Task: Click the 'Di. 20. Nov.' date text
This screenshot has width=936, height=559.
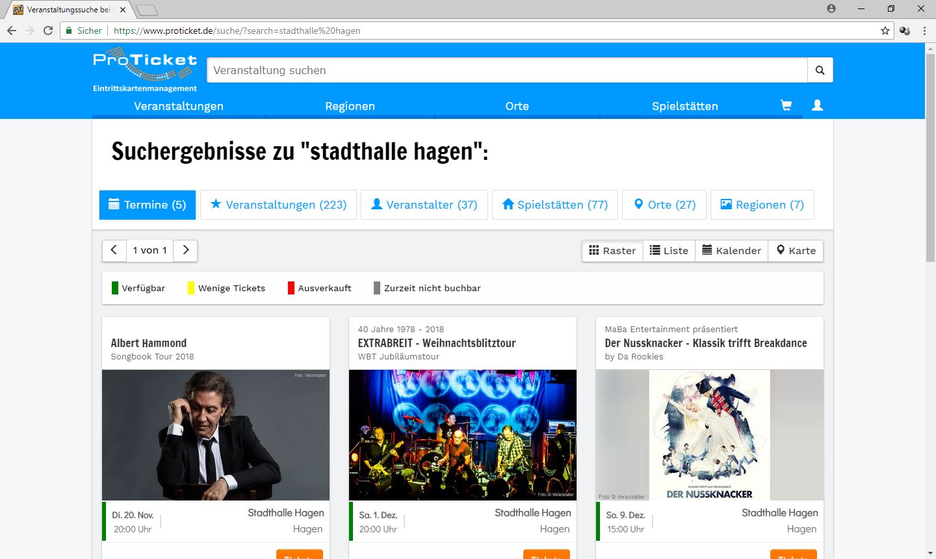Action: click(x=133, y=515)
